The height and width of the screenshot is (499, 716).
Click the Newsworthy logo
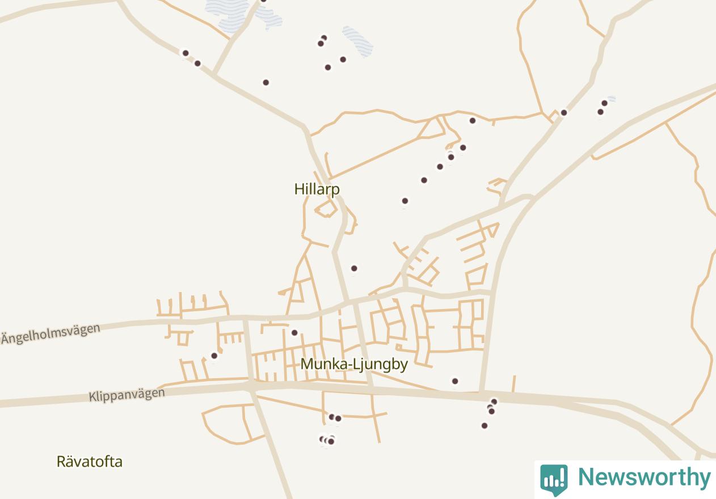pos(625,479)
